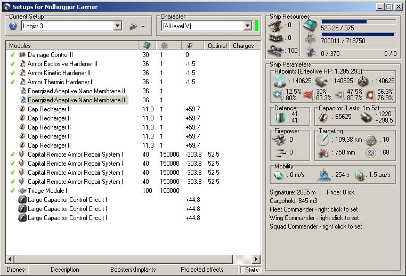The height and width of the screenshot is (276, 406).
Task: Toggle Damage Control II active checkmark
Action: (x=12, y=55)
